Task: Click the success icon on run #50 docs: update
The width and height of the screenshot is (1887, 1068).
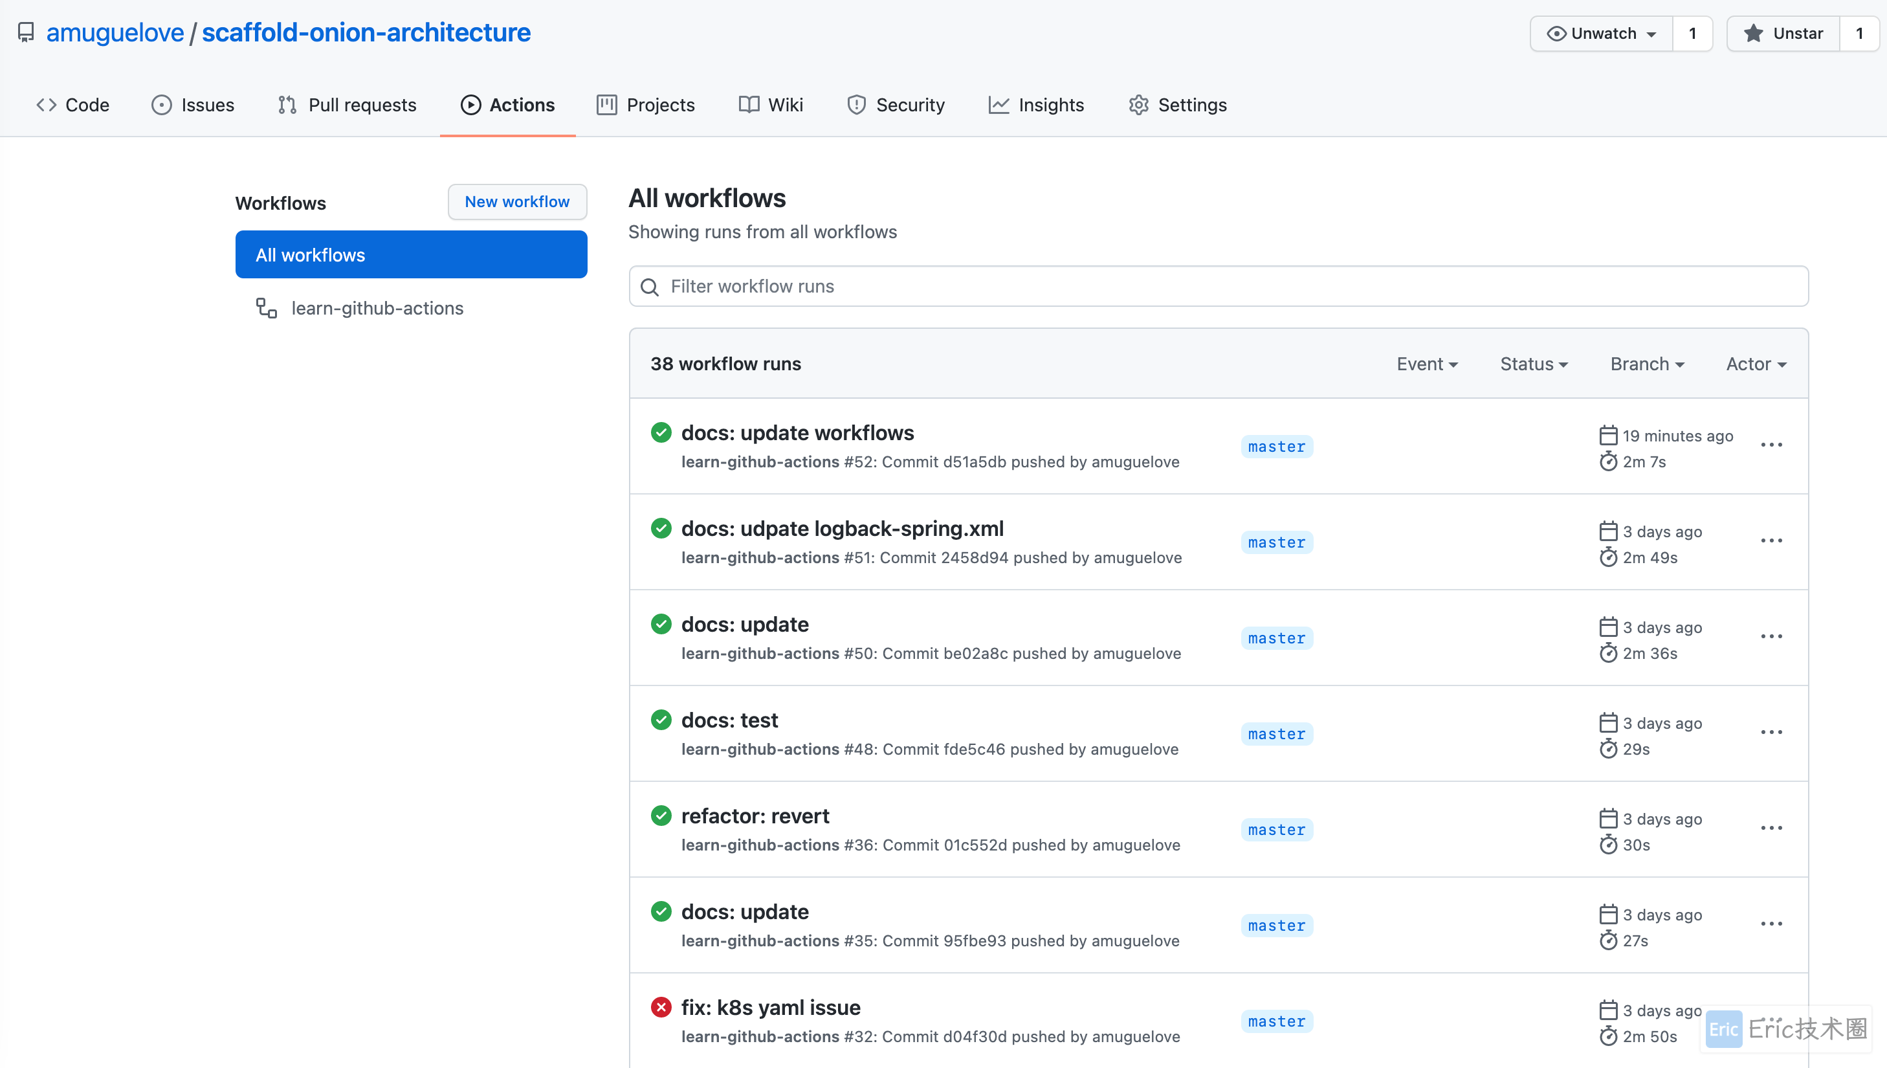Action: click(x=661, y=624)
